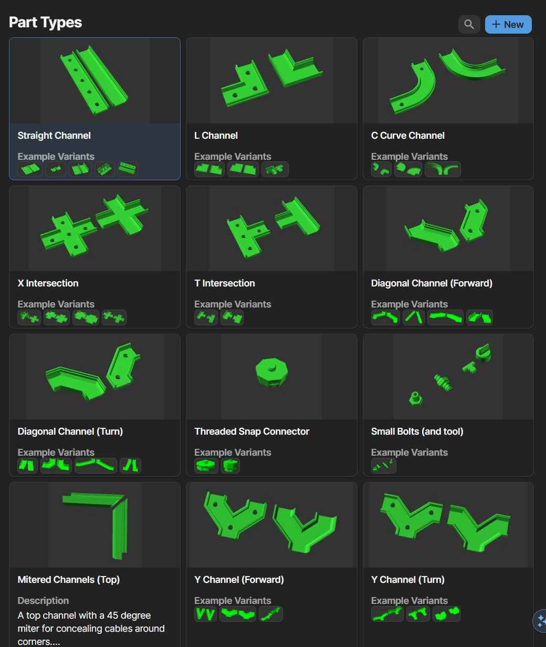
Task: Pick the third L Channel example variant
Action: [275, 169]
